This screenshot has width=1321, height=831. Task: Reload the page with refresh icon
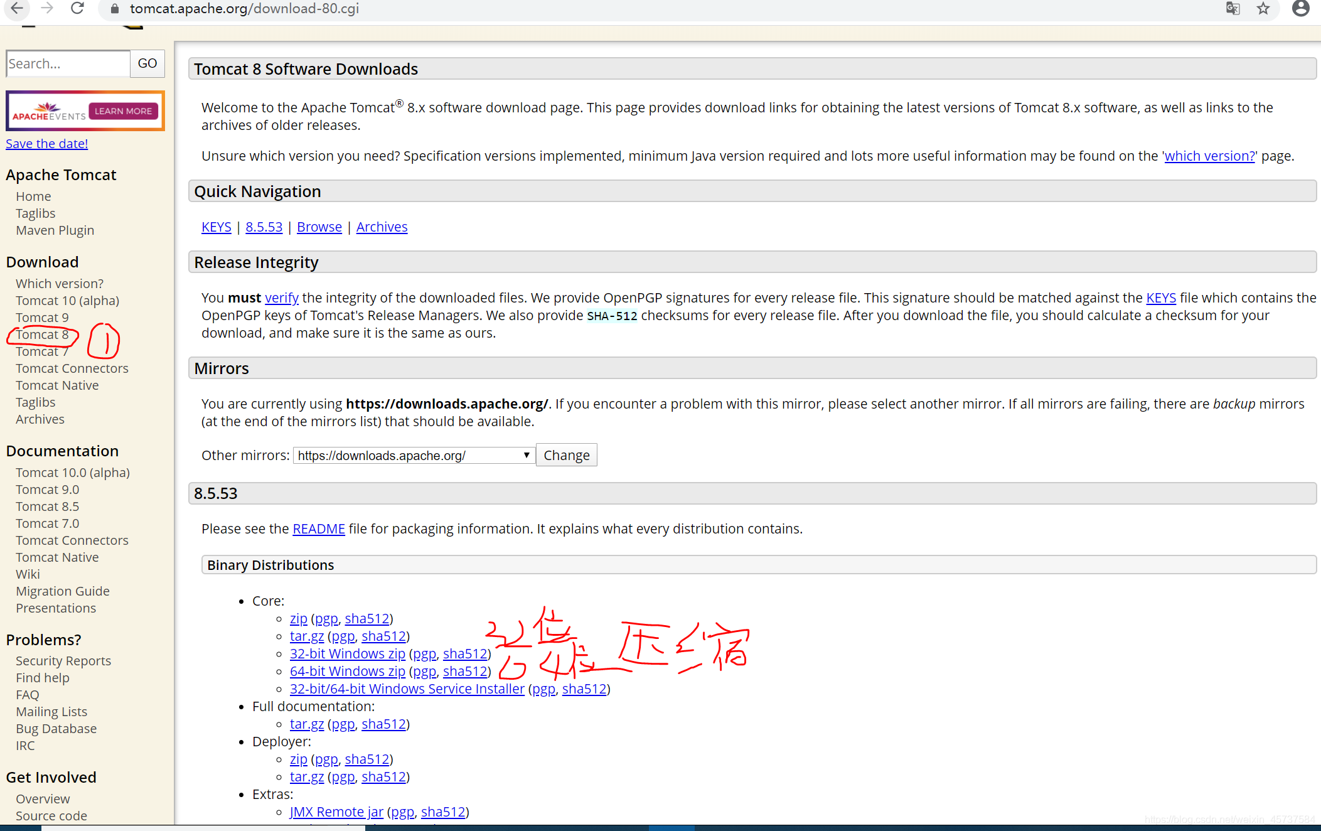click(x=77, y=8)
